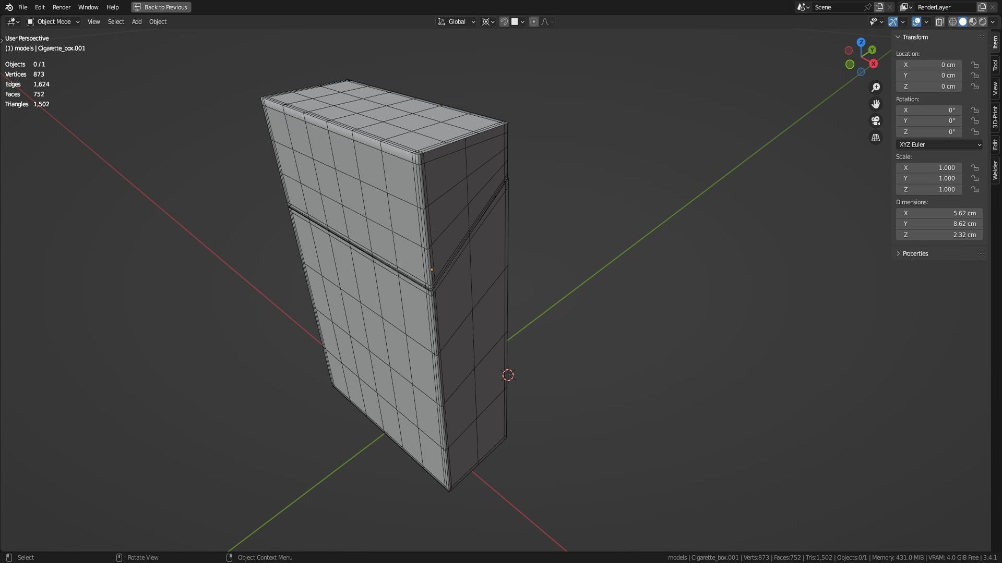Toggle camera view icon
The height and width of the screenshot is (563, 1002).
(876, 120)
